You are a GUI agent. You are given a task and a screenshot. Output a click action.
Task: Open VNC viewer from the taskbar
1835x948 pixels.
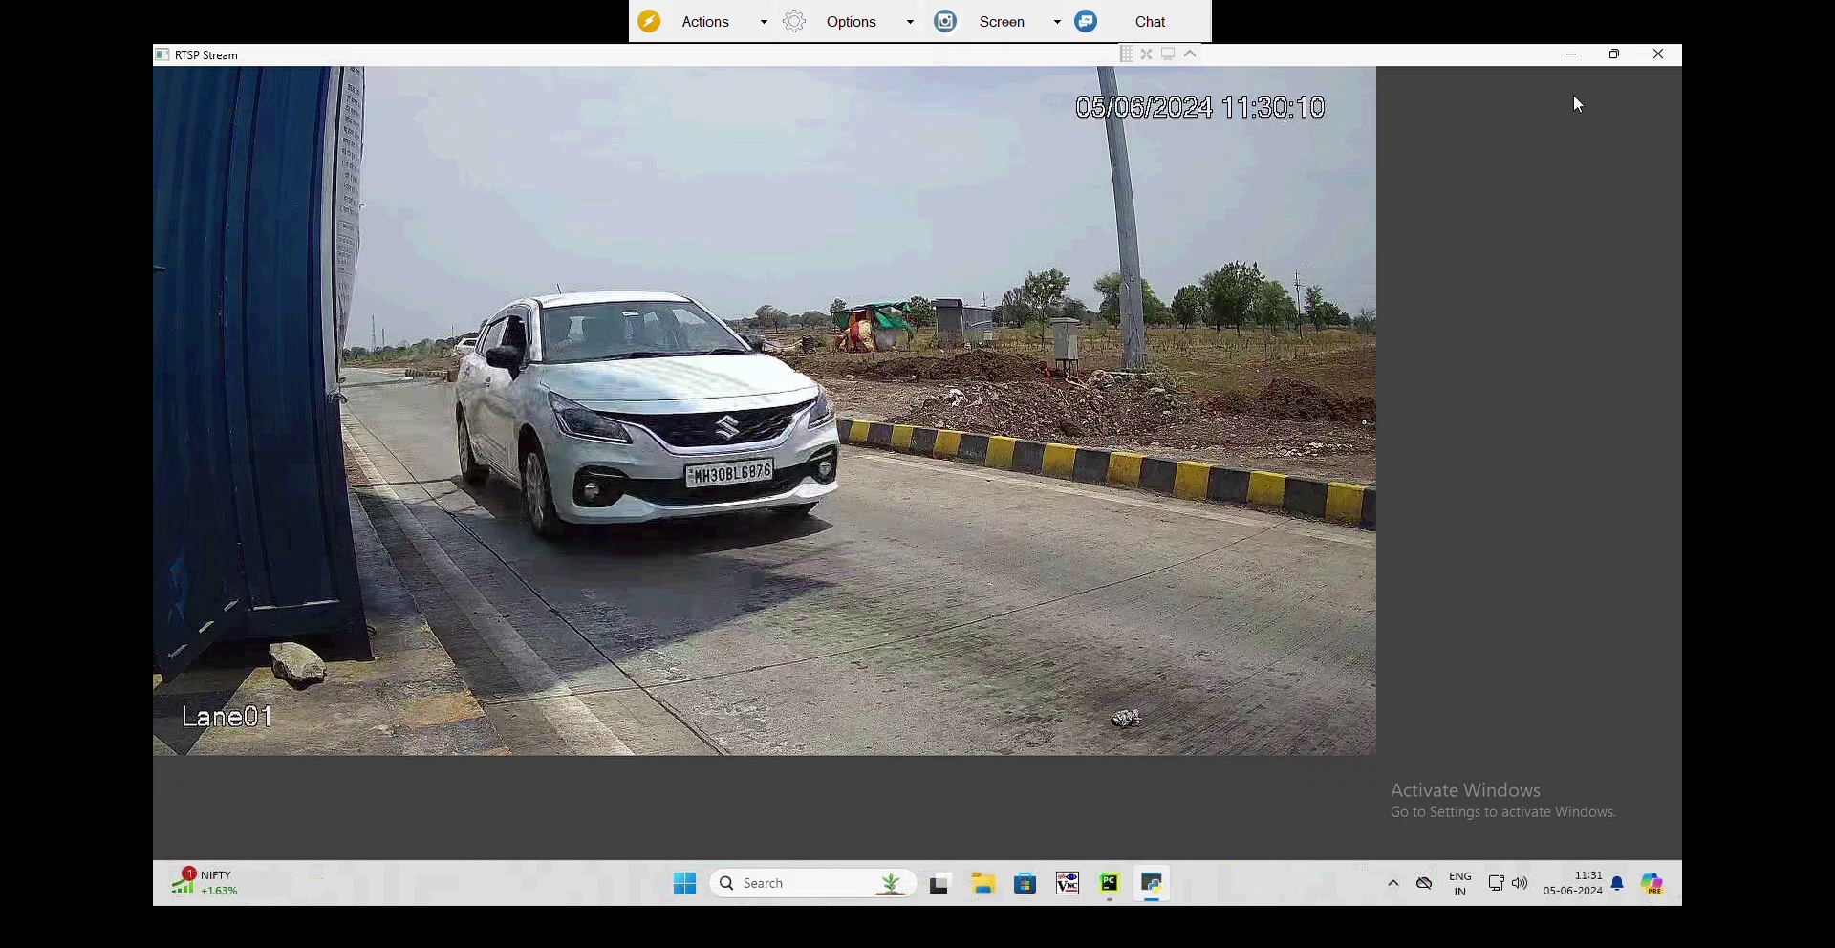(1067, 884)
